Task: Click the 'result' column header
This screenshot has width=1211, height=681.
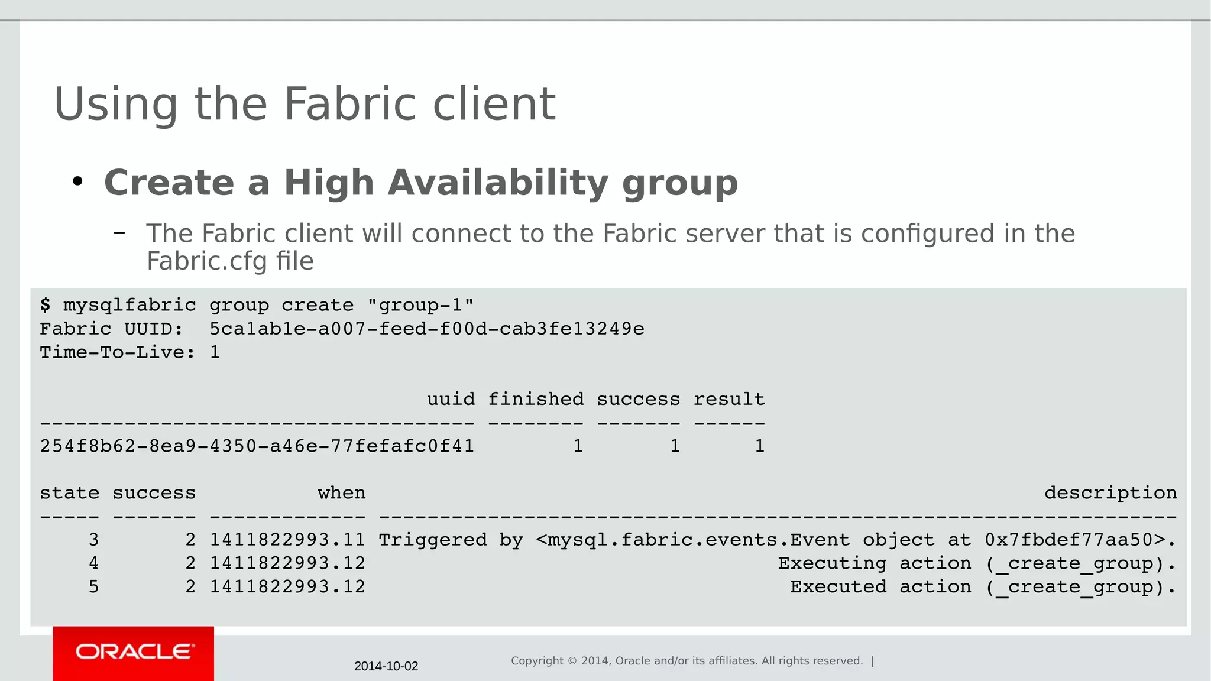Action: [x=729, y=400]
